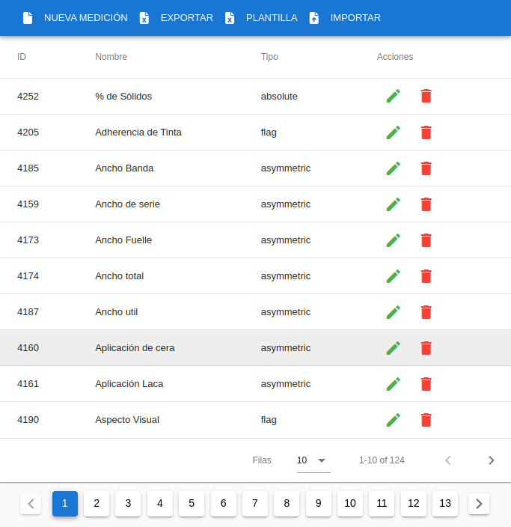Edit the Aplicación de cera row
The image size is (511, 527).
[394, 348]
